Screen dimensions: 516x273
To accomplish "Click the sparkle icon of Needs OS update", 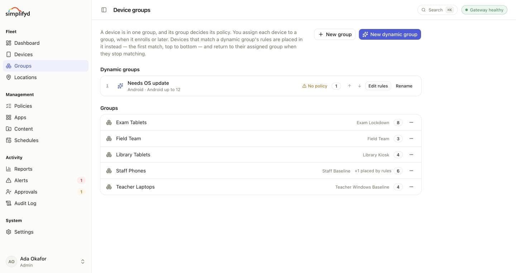I will 120,86.
